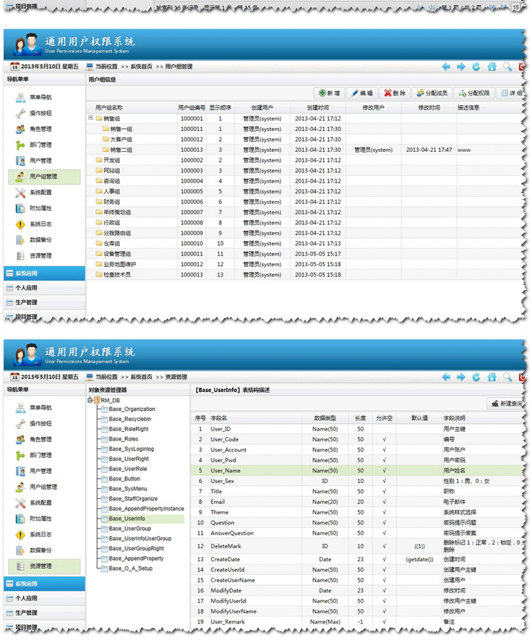Click the home icon in 用户组管理 window
The height and width of the screenshot is (643, 532).
coord(492,67)
